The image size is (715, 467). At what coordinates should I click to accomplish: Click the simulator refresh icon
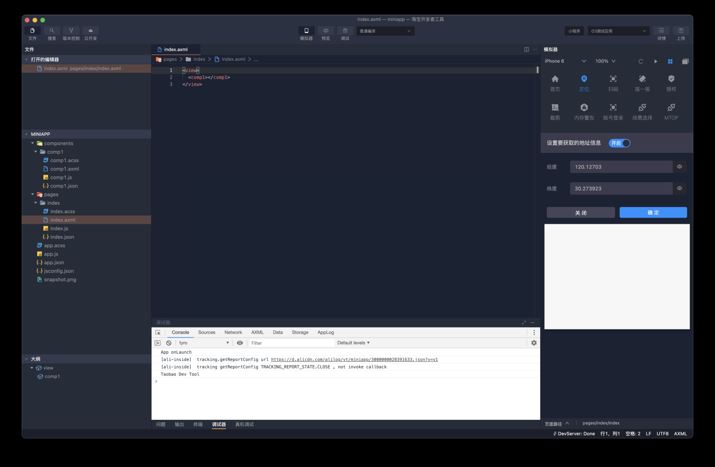click(x=641, y=61)
